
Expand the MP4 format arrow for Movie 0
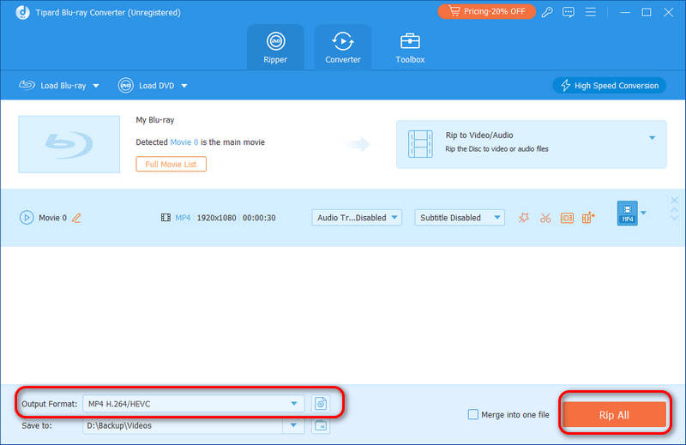coord(643,213)
